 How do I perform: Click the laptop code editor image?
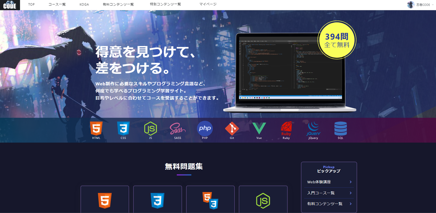click(290, 73)
